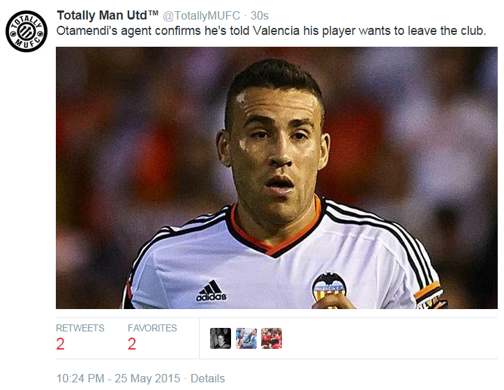Click the tweet text about Otamendi's agent

(271, 31)
